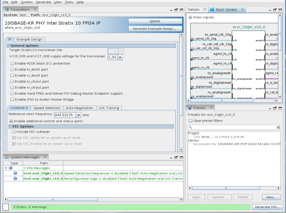Switch to the Speed Detection tab
The height and width of the screenshot is (213, 286).
(x=47, y=108)
